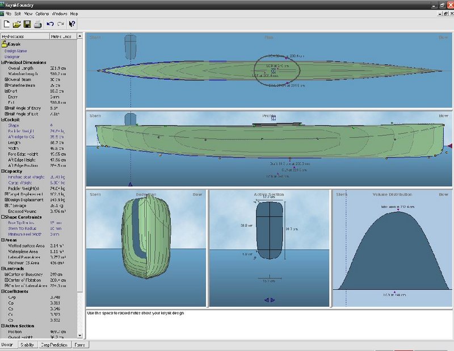Viewport: 454px width, 351px height.
Task: Click the Hydrostatics column header
Action: [25, 36]
